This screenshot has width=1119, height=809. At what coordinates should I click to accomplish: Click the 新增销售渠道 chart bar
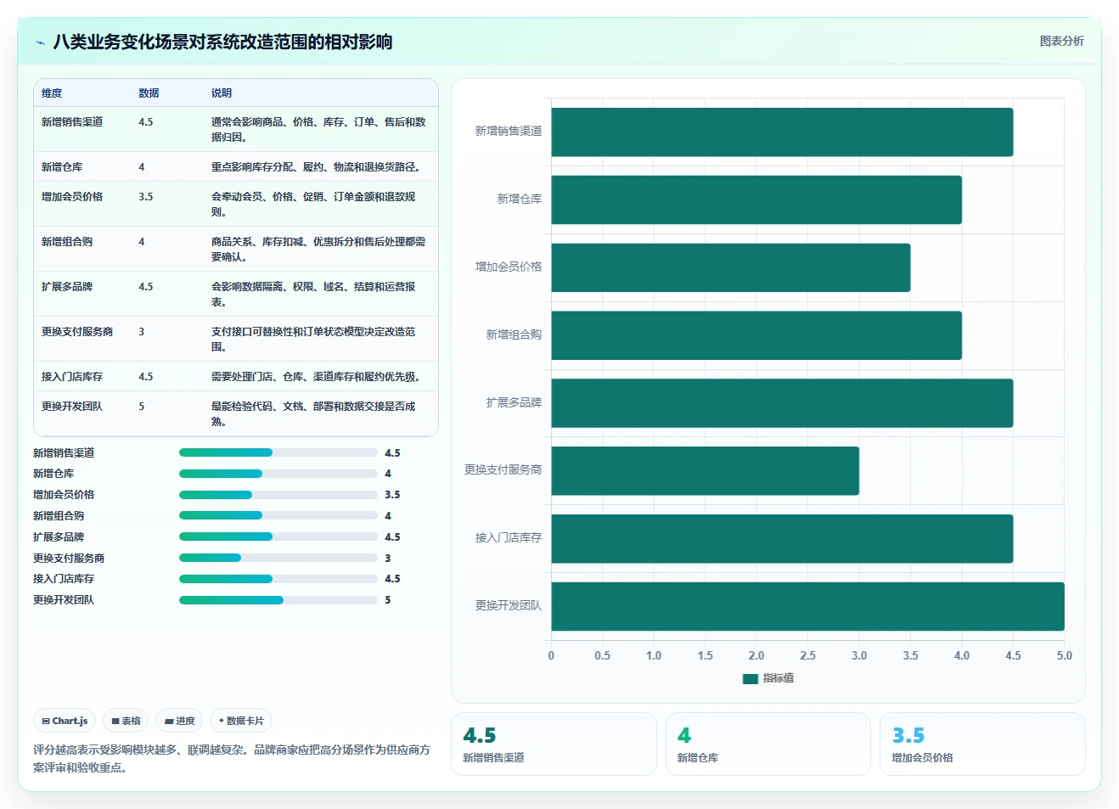(x=782, y=132)
